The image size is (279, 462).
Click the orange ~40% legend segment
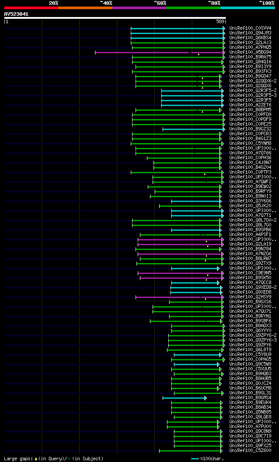click(x=85, y=8)
